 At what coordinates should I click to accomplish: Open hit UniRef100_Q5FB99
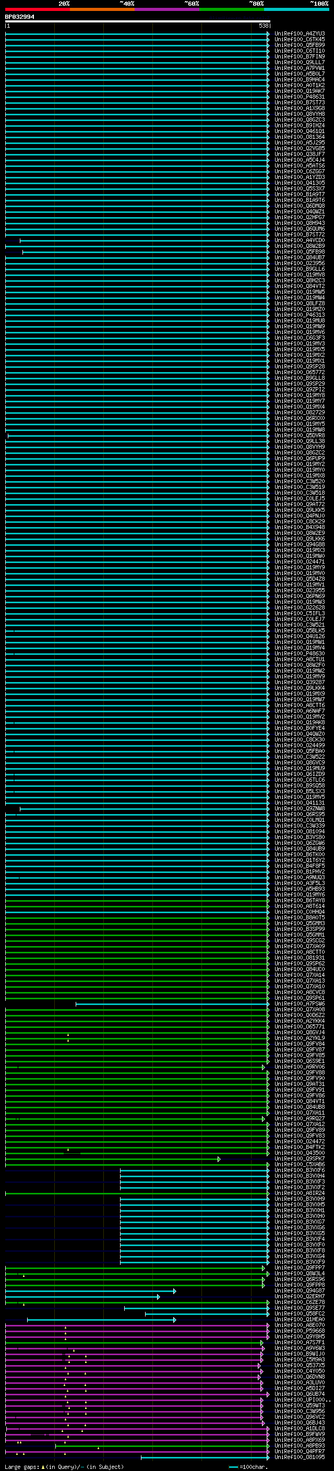coord(300,45)
